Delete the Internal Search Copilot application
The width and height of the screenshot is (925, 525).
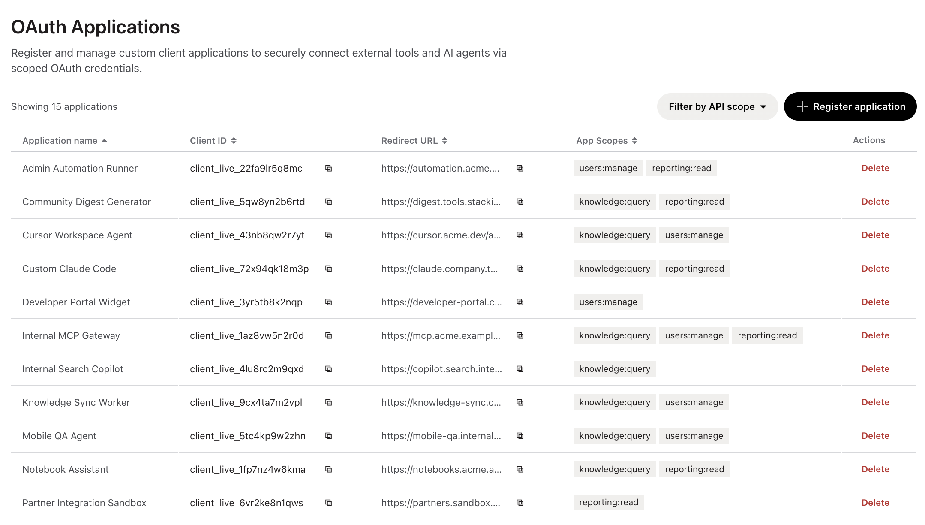coord(875,369)
